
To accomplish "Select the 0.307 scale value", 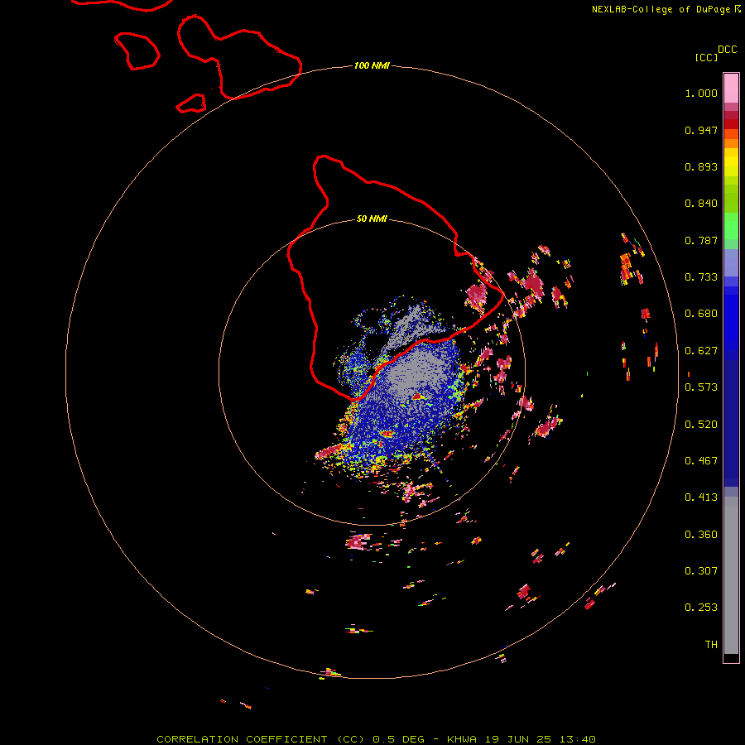I will (701, 571).
